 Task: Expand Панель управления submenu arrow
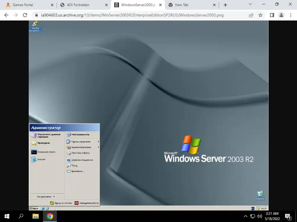click(x=99, y=142)
